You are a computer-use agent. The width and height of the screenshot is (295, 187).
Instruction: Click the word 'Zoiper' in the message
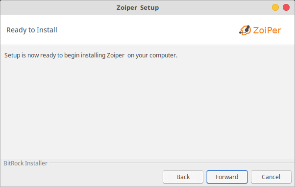(116, 55)
